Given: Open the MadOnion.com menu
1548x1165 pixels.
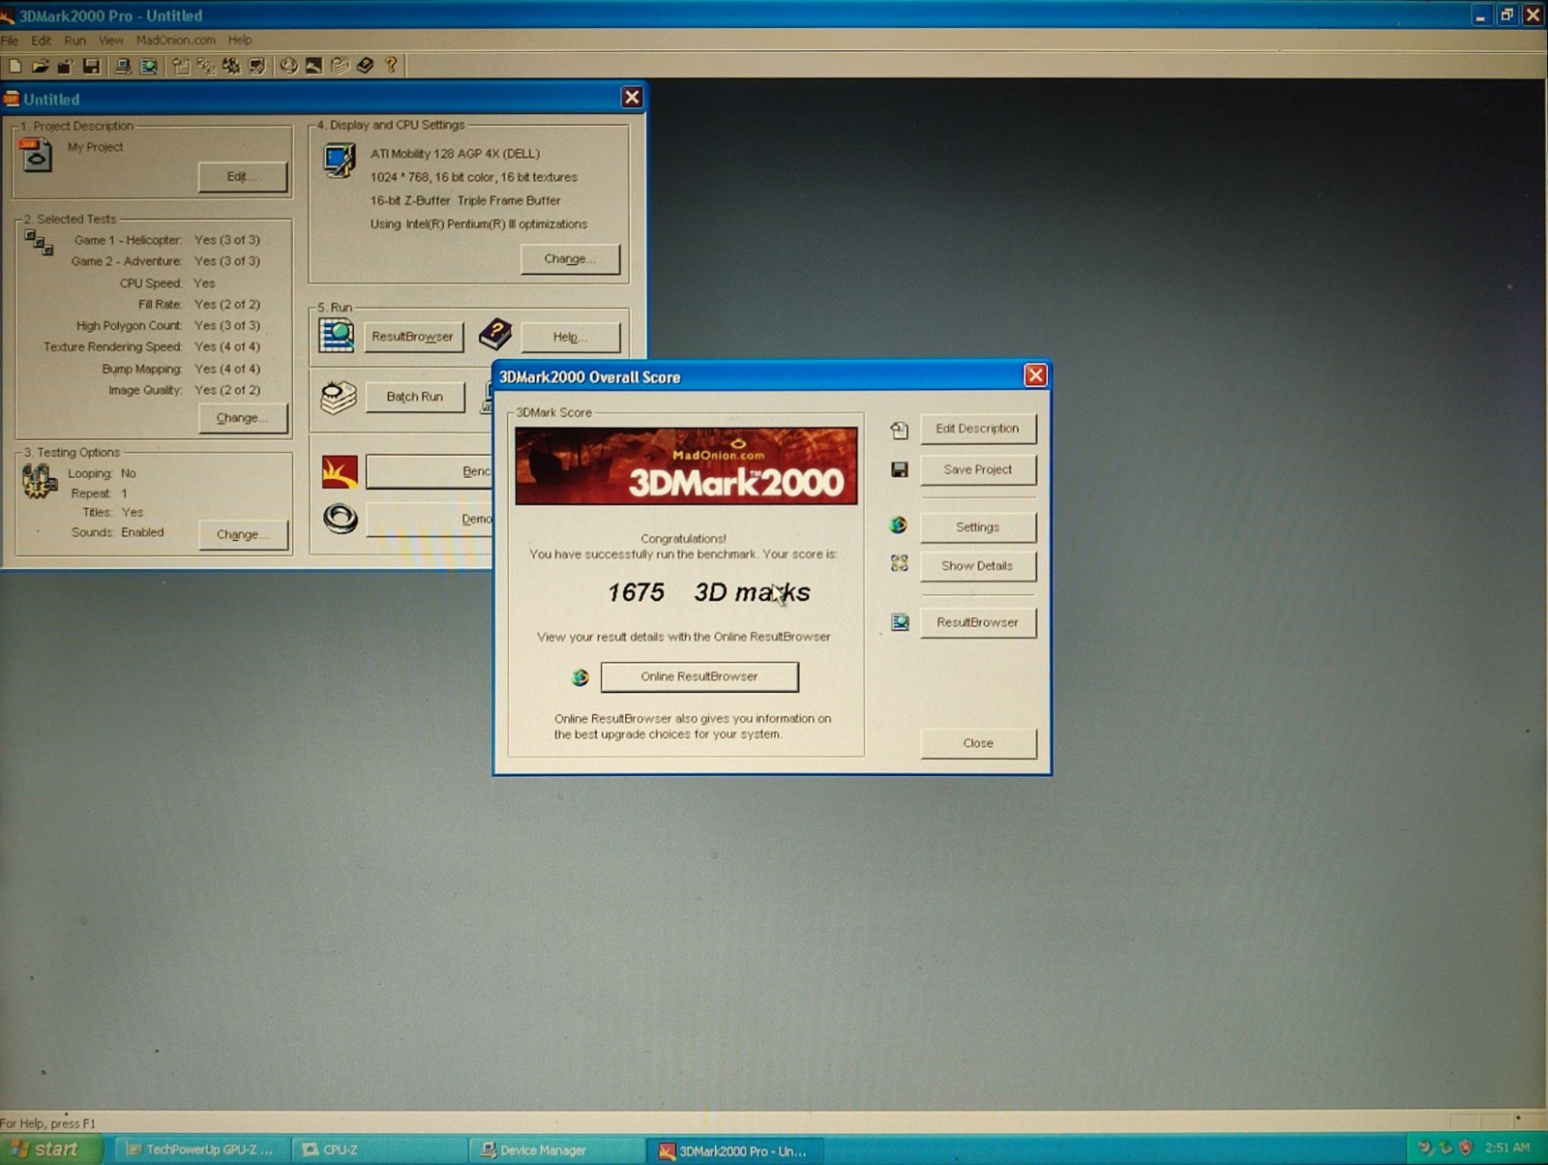Looking at the screenshot, I should click(x=176, y=41).
